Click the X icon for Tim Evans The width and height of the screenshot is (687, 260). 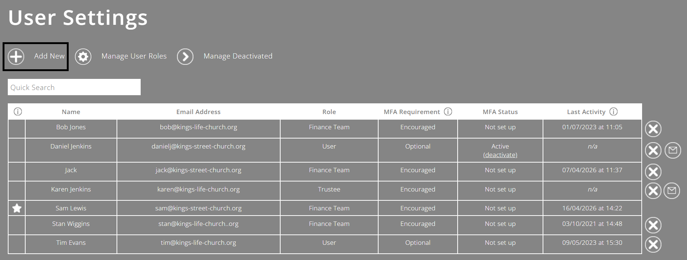[x=653, y=244]
